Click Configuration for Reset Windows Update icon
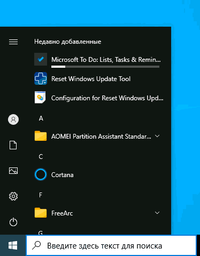 (40, 98)
